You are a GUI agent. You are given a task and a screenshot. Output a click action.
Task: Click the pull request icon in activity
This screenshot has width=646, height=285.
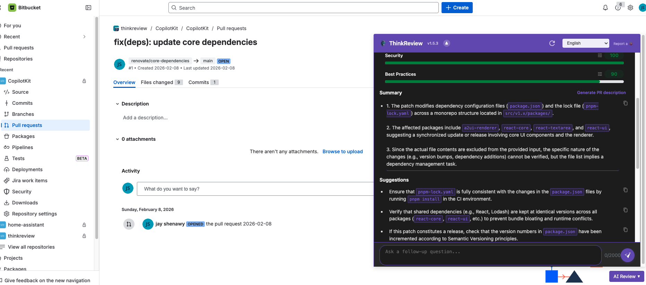129,224
